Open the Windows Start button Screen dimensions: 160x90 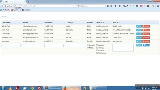click(3, 88)
